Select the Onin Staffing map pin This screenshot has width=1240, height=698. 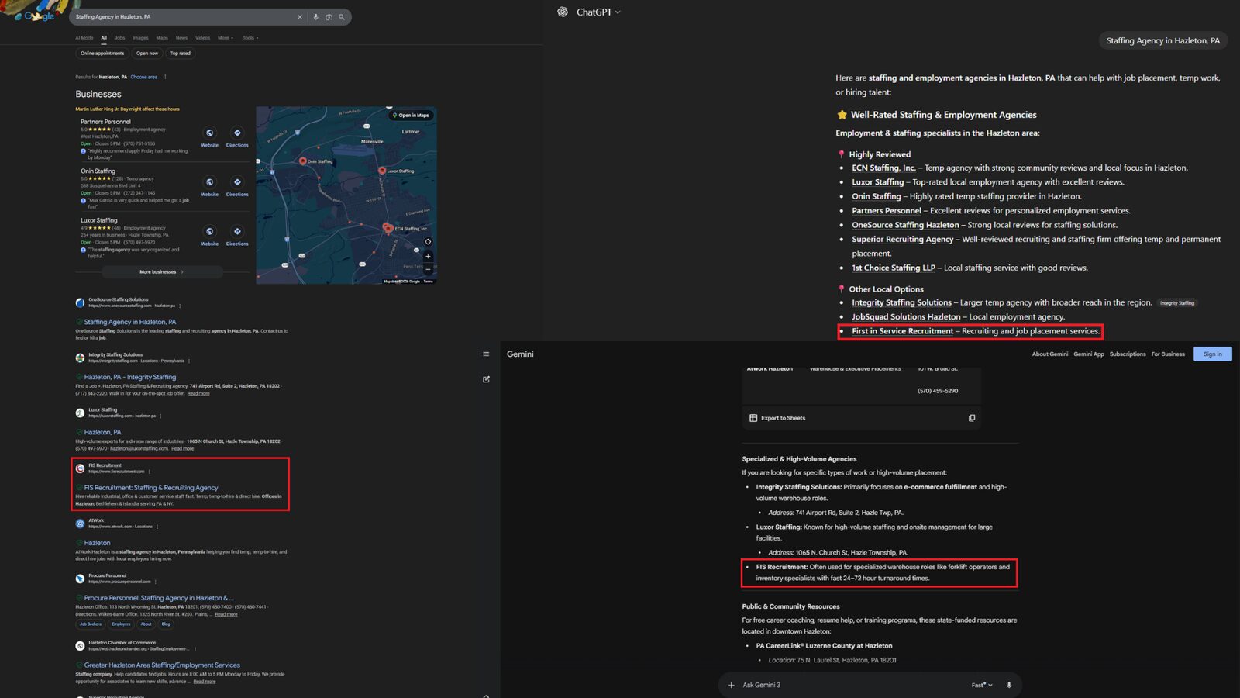(x=302, y=161)
